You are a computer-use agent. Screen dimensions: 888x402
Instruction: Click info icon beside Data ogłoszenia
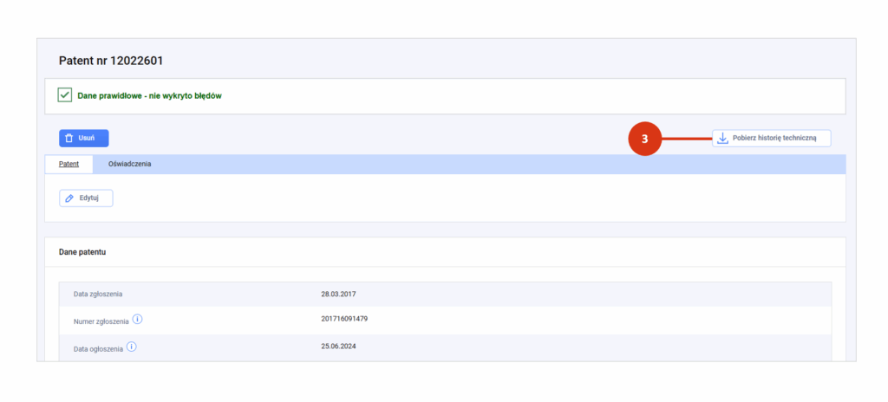pos(131,347)
